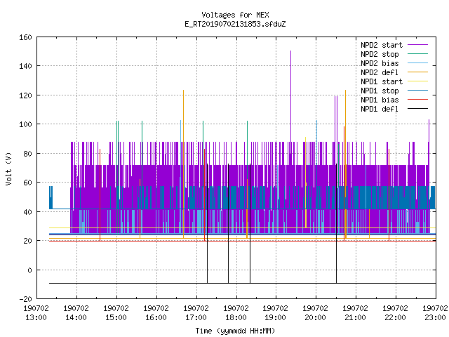This screenshot has height=337, width=449.
Task: Click the green NPD2 stop legend line
Action: coord(417,54)
